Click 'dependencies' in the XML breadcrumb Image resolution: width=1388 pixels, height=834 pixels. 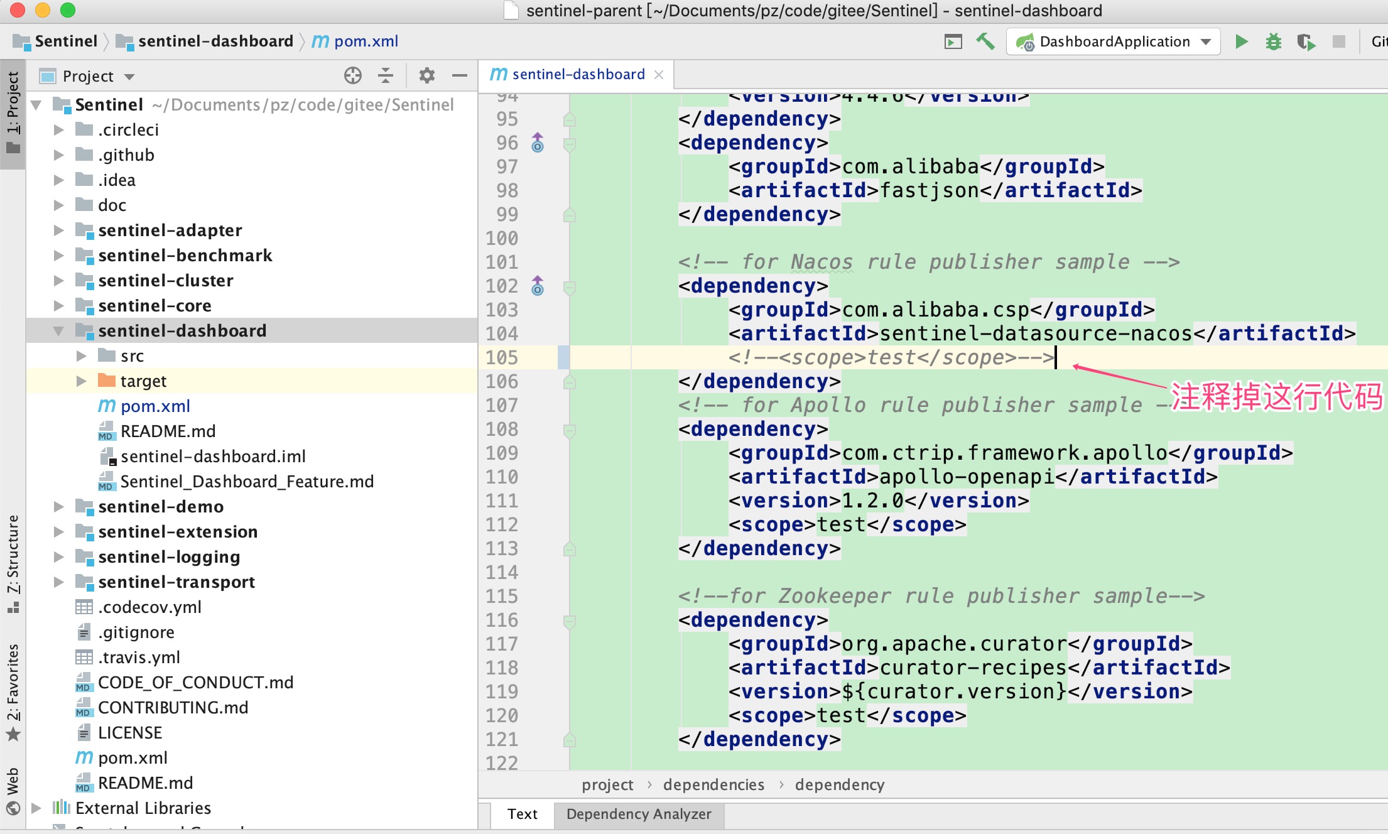coord(714,785)
